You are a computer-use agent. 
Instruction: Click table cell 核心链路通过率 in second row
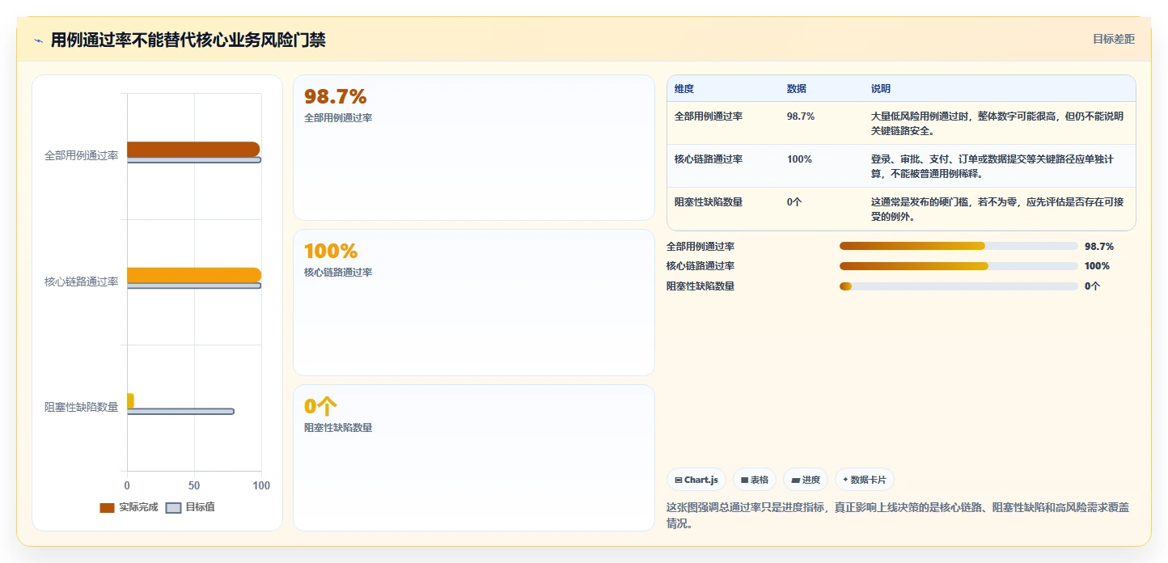[x=709, y=159]
